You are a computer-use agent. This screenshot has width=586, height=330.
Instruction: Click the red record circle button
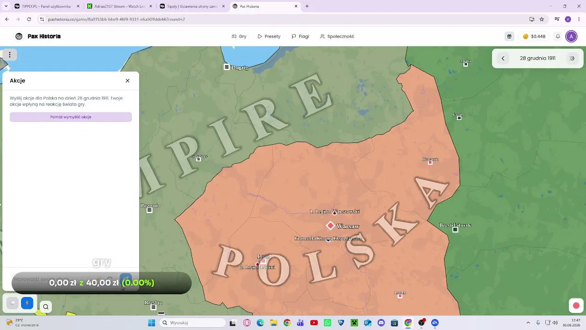[x=576, y=306]
